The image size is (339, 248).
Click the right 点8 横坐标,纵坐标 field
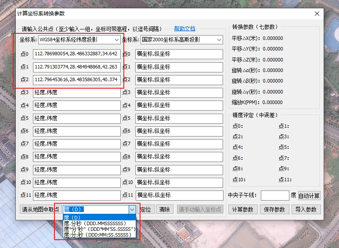click(179, 157)
